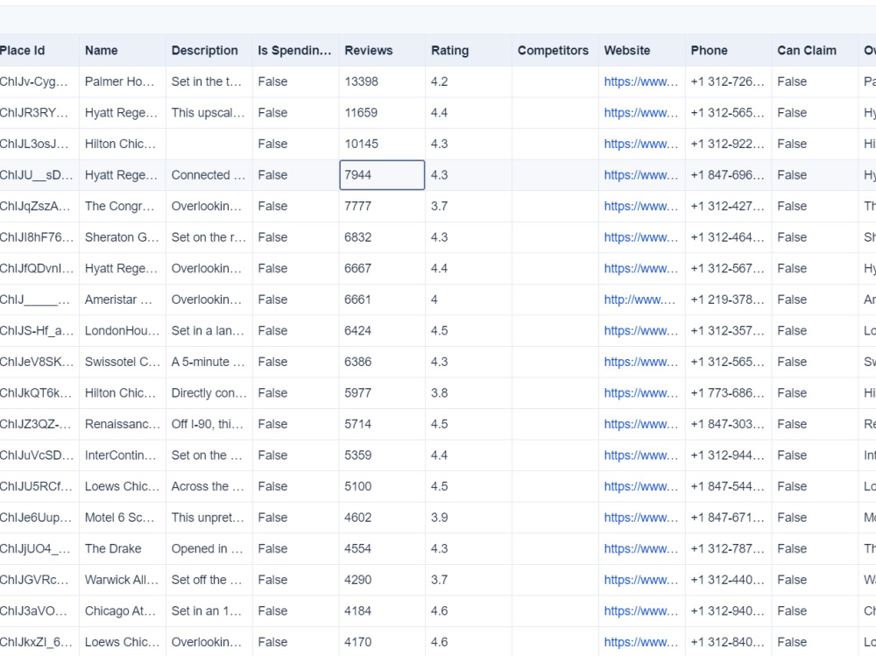The image size is (876, 656).
Task: Open the Ameristar http website link
Action: (x=639, y=300)
